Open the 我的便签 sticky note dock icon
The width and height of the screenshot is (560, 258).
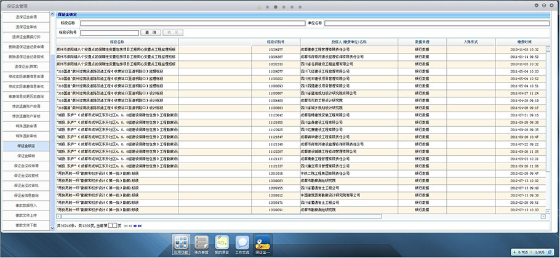pos(222,245)
